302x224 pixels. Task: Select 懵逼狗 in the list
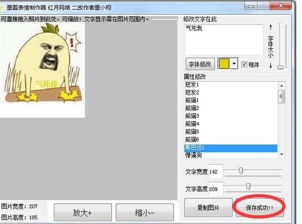231,155
